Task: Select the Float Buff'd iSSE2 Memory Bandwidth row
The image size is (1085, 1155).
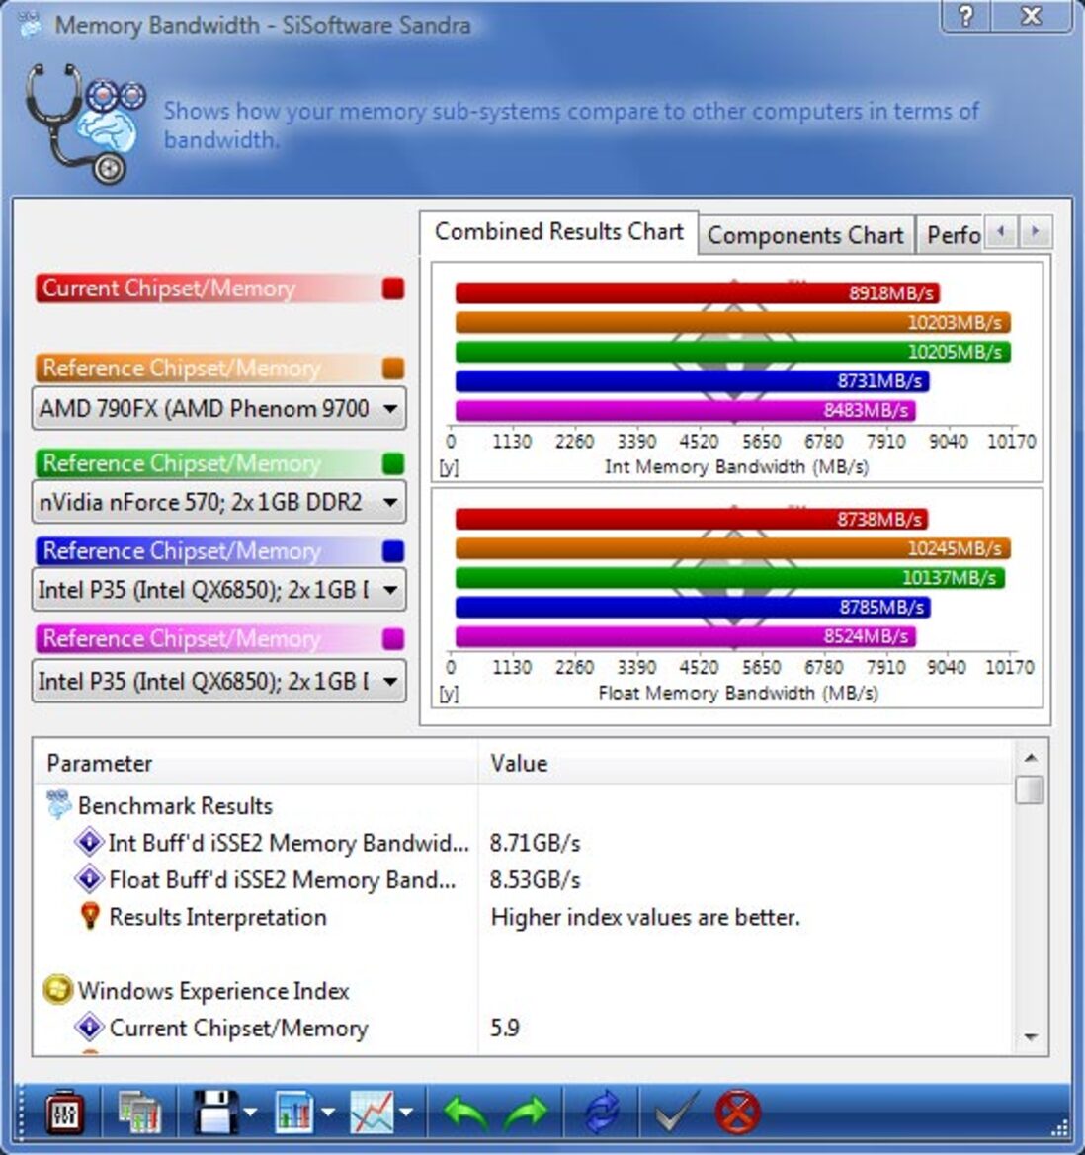Action: 523,878
